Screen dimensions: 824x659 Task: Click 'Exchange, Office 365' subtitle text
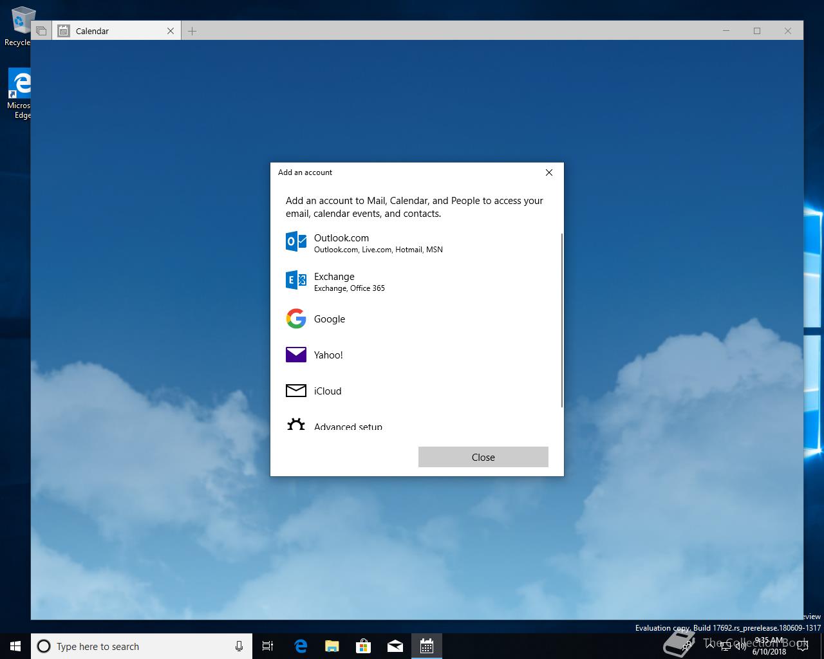350,288
